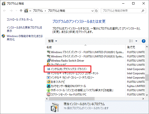The image size is (149, 114).
Task: Click horizontal scrollbar left arrow
Action: (47, 99)
